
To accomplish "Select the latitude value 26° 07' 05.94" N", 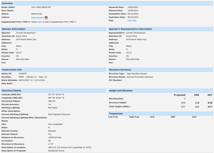I will click(56, 94).
